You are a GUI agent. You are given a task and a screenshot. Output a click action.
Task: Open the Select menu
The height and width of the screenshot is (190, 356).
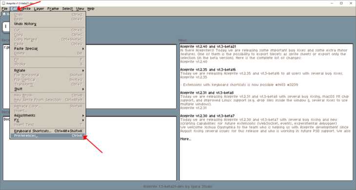[67, 9]
